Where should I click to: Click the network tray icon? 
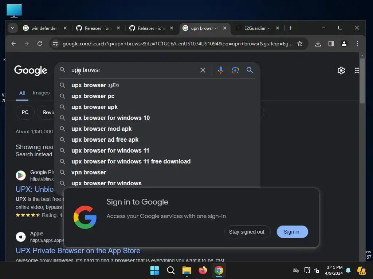tap(307, 270)
